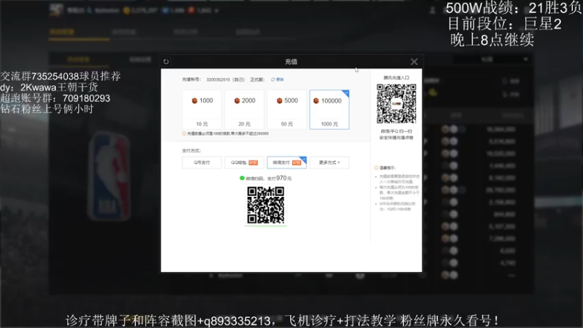Click the 腾讯充值入口 QR code on the right
583x328 pixels.
click(396, 104)
